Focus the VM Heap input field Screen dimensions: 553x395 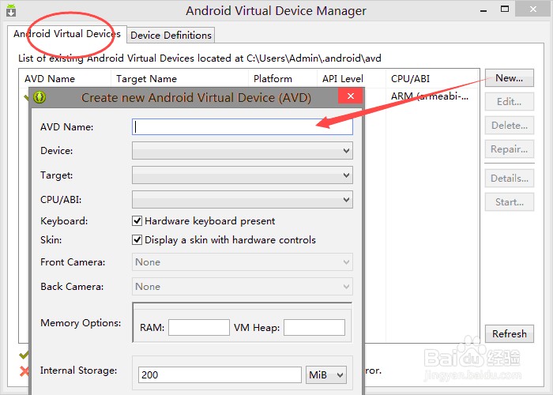pyautogui.click(x=314, y=327)
